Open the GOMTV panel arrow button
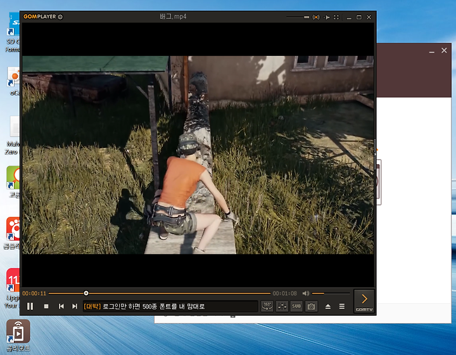Image resolution: width=456 pixels, height=355 pixels. click(364, 301)
